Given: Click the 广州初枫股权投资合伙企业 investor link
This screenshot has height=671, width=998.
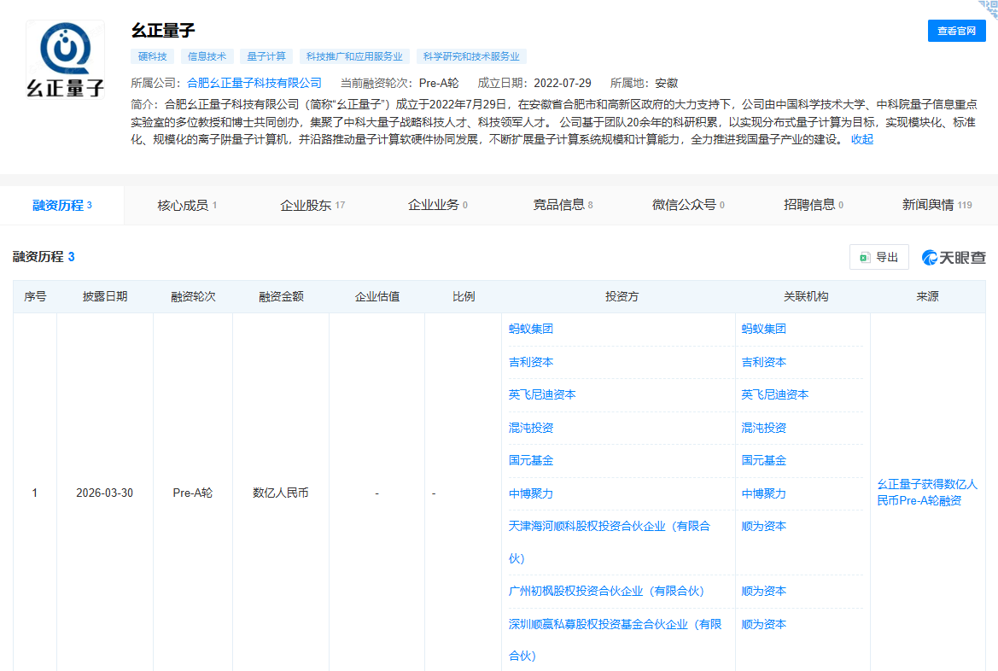Looking at the screenshot, I should (x=605, y=591).
